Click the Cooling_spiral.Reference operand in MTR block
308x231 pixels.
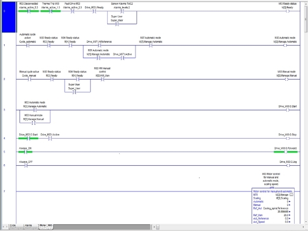276,208
